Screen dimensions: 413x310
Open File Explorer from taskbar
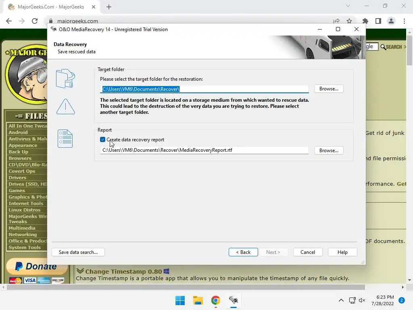(198, 300)
